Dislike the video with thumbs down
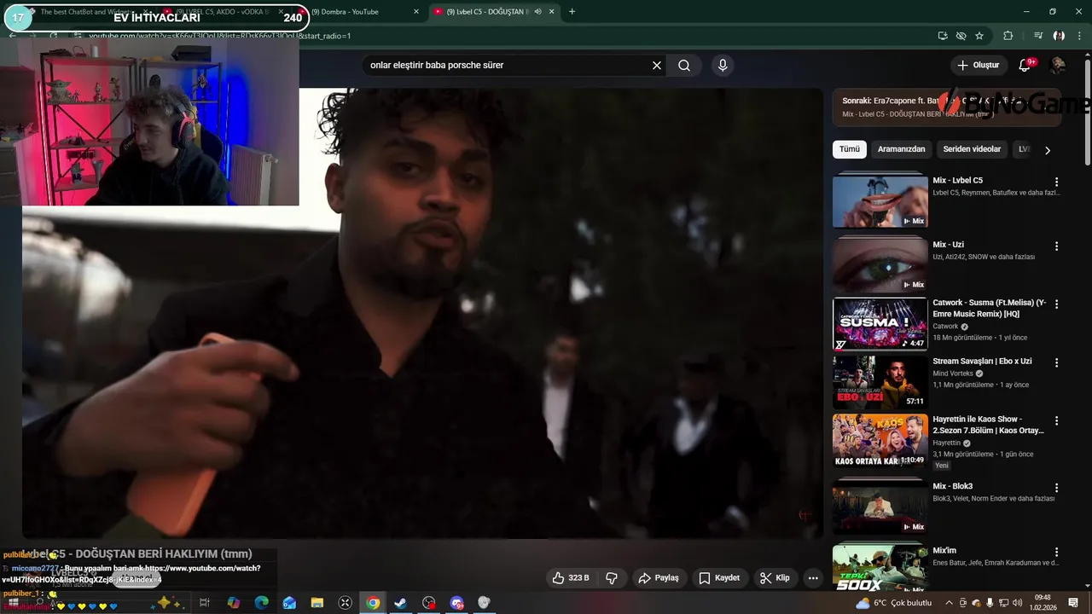 [612, 578]
